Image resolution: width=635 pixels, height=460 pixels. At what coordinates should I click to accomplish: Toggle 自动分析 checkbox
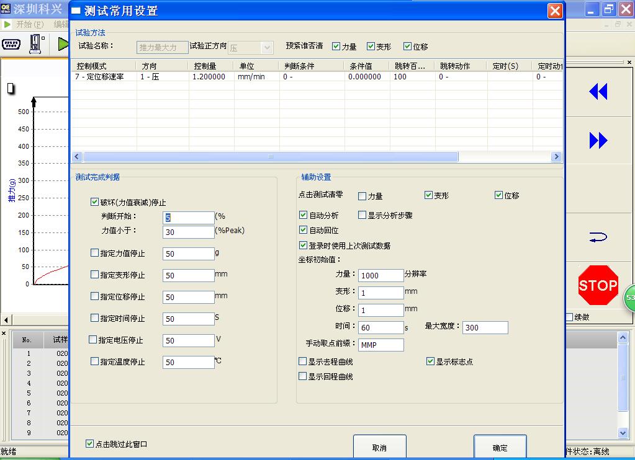[303, 215]
